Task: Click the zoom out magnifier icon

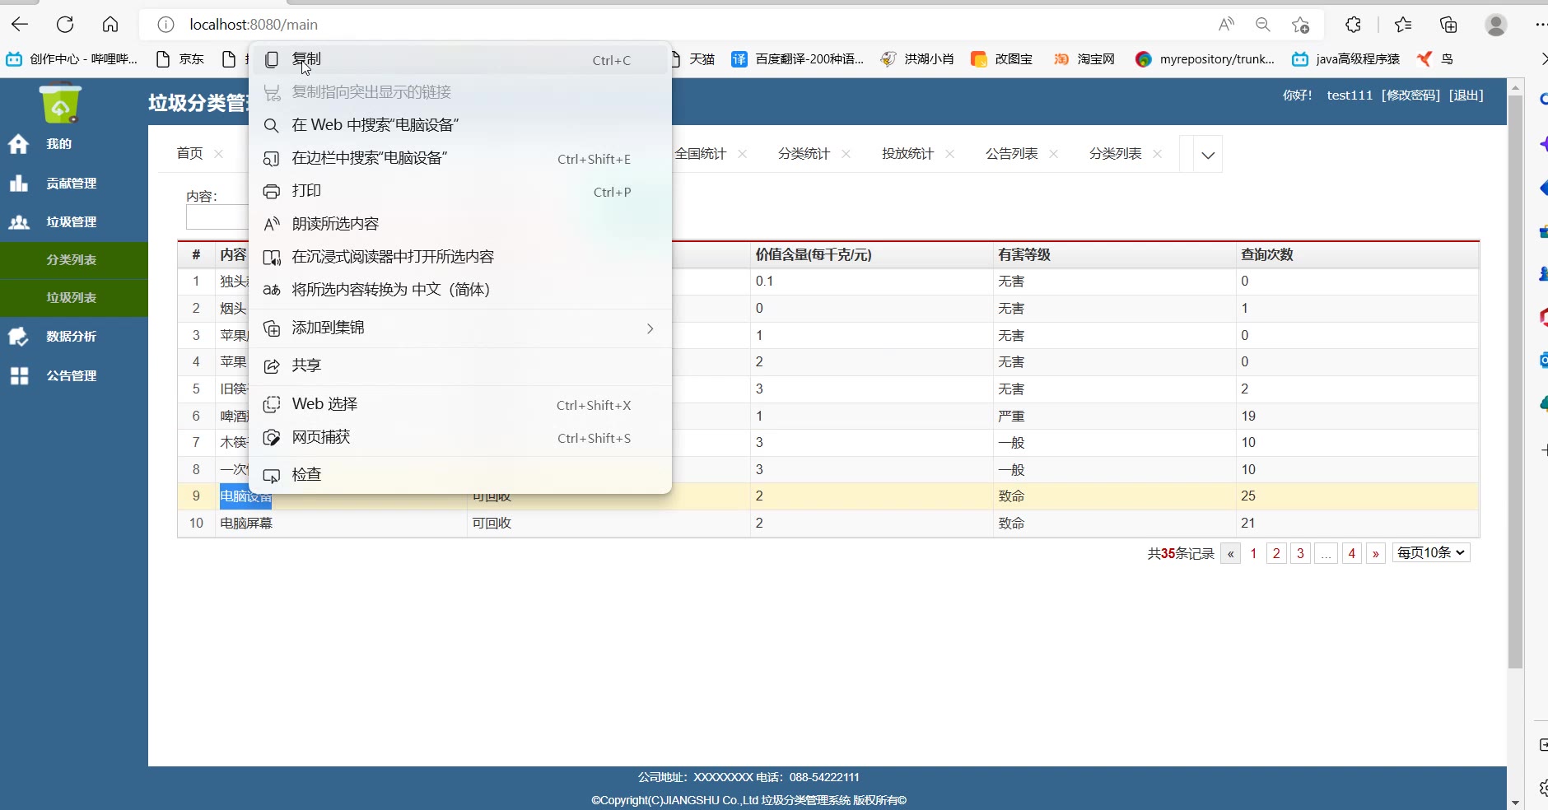Action: point(1263,25)
